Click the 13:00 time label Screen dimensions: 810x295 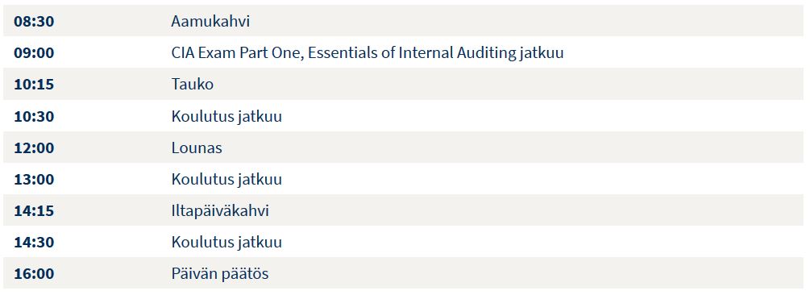pyautogui.click(x=34, y=179)
